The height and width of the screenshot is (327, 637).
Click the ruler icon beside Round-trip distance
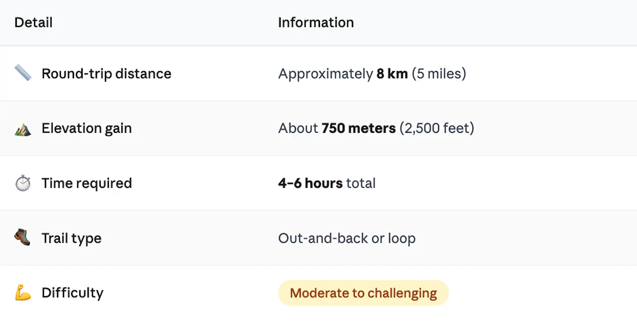pyautogui.click(x=23, y=73)
